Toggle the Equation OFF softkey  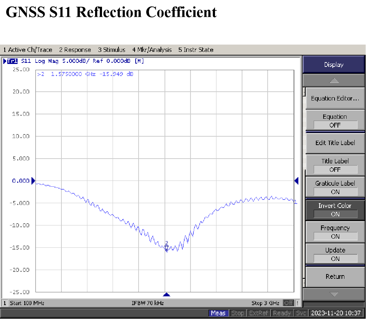pos(335,121)
